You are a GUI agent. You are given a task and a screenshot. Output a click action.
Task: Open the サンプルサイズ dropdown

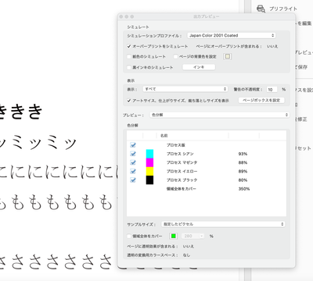[223, 224]
